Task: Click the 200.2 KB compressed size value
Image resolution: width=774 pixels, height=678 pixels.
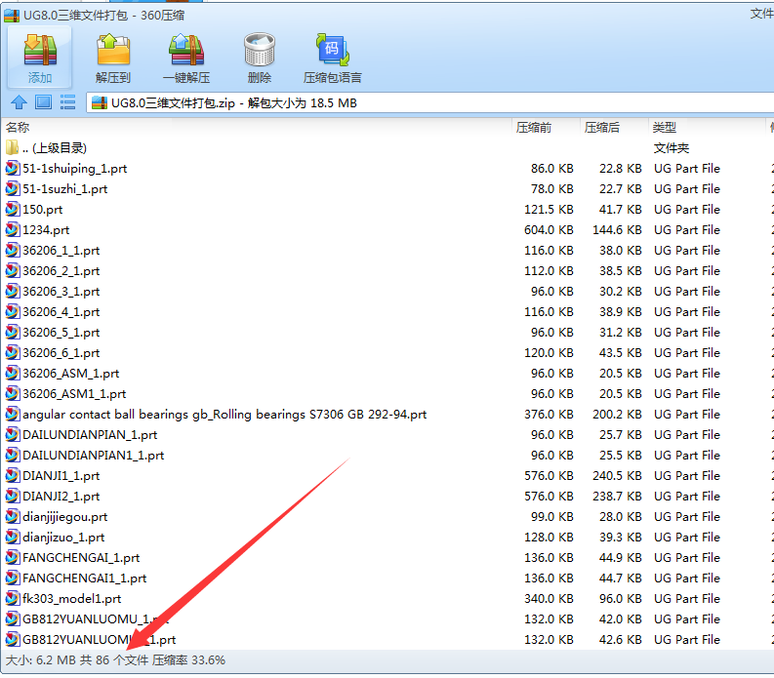Action: tap(617, 414)
